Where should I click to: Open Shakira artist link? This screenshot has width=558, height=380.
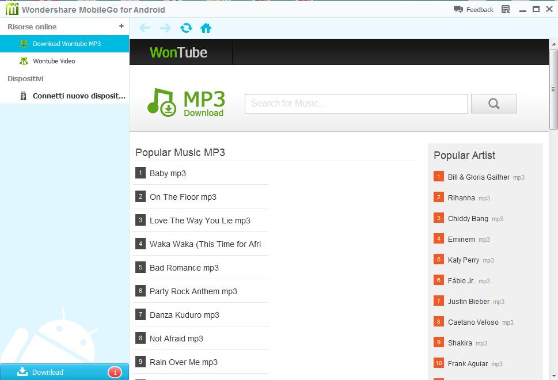[460, 343]
